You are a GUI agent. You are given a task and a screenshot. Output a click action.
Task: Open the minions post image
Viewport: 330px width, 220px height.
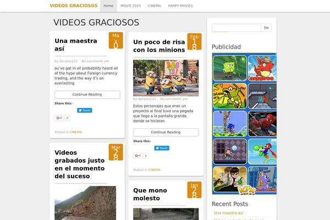(166, 78)
